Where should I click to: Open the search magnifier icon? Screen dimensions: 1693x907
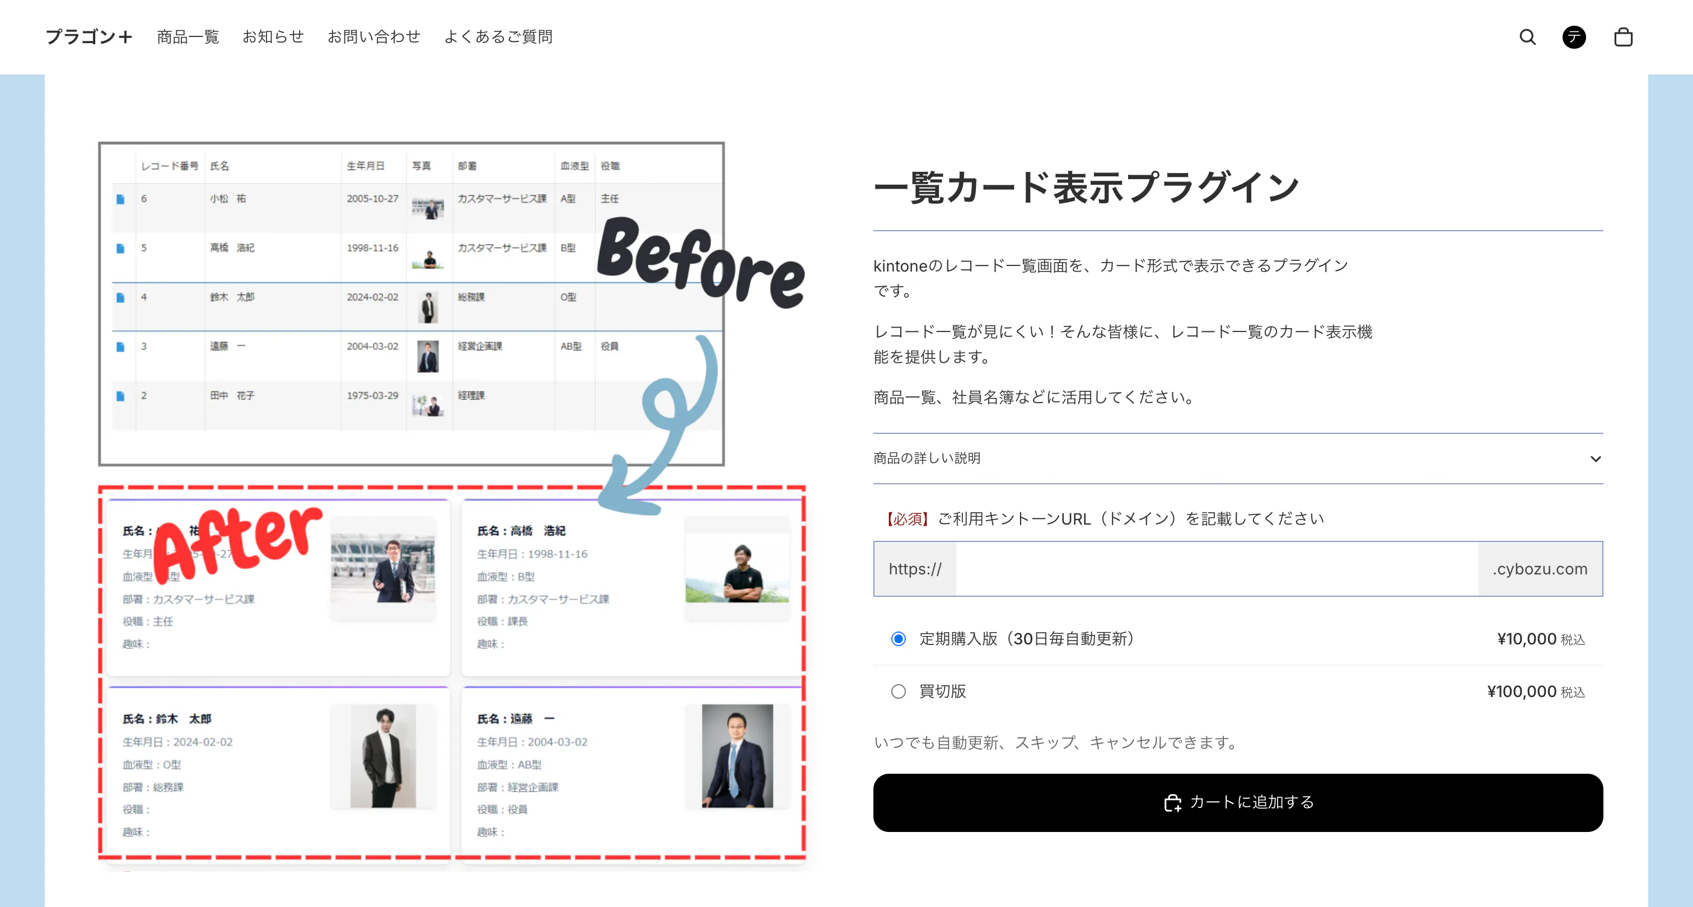(x=1527, y=37)
